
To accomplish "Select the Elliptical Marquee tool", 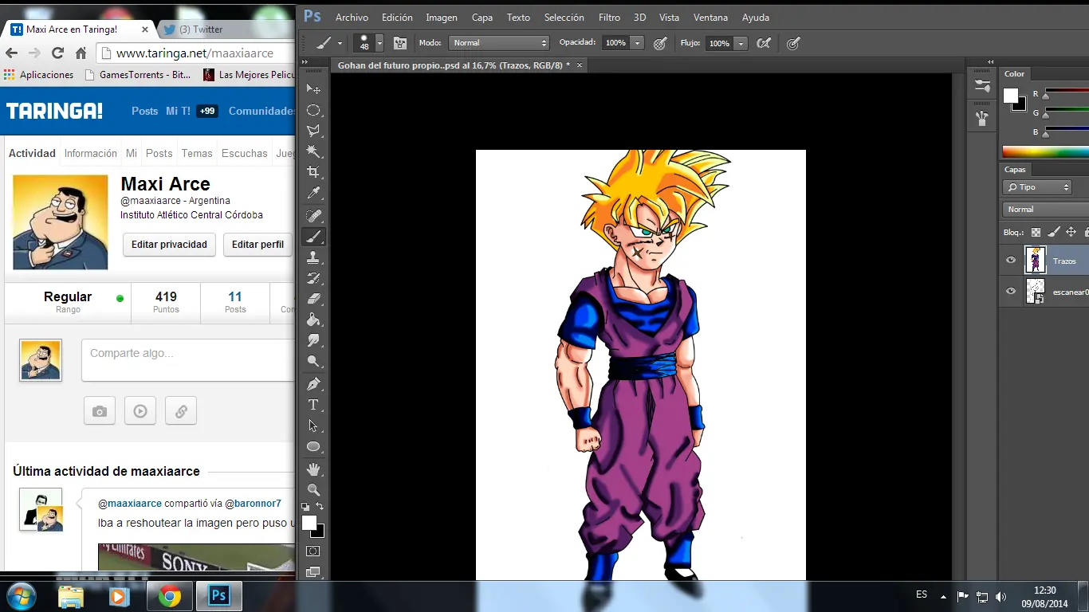I will [313, 110].
